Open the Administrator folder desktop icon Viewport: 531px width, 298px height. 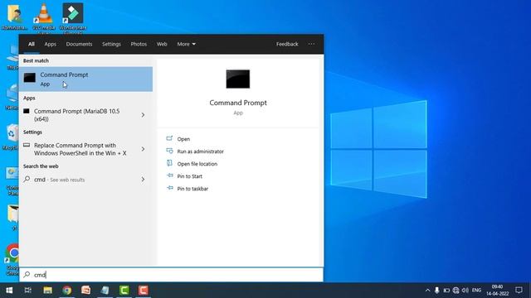14,17
